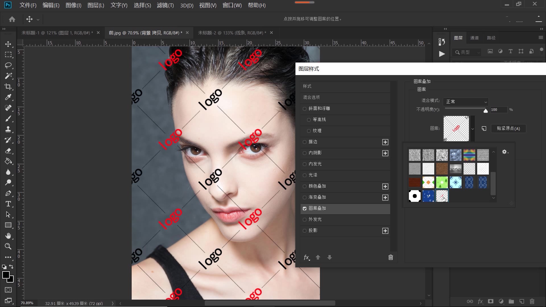
Task: Click the trash icon in the Layer Style dialog
Action: pyautogui.click(x=390, y=257)
